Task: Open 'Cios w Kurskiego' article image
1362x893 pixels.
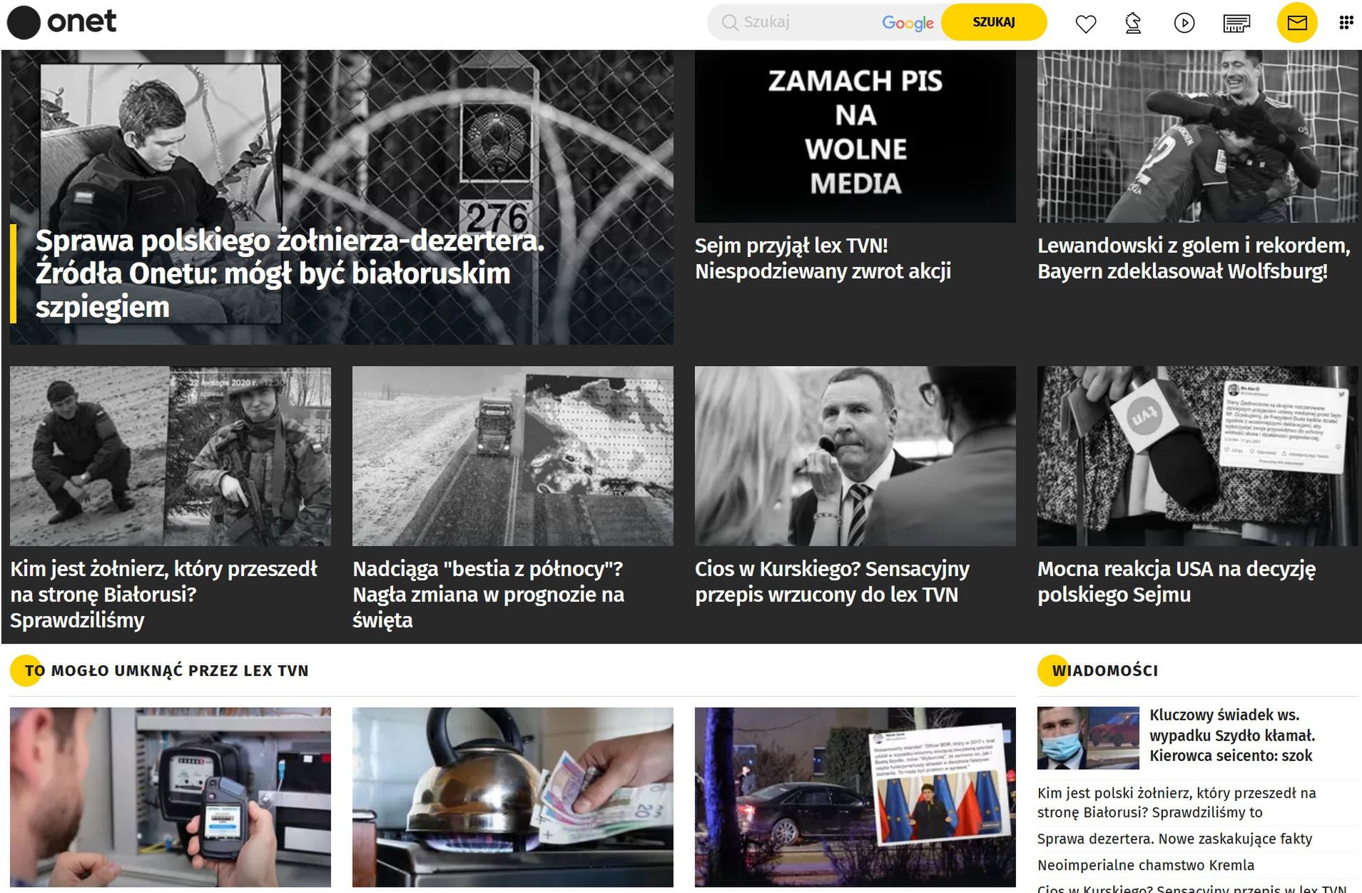Action: click(855, 456)
